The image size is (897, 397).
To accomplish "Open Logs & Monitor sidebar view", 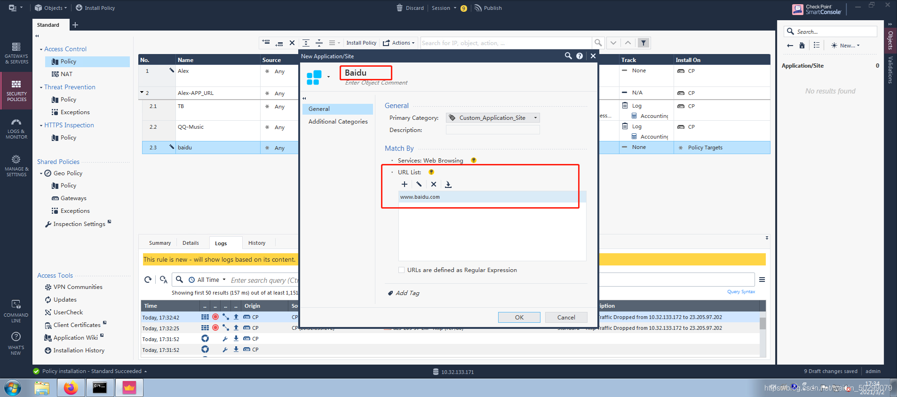I will (16, 128).
